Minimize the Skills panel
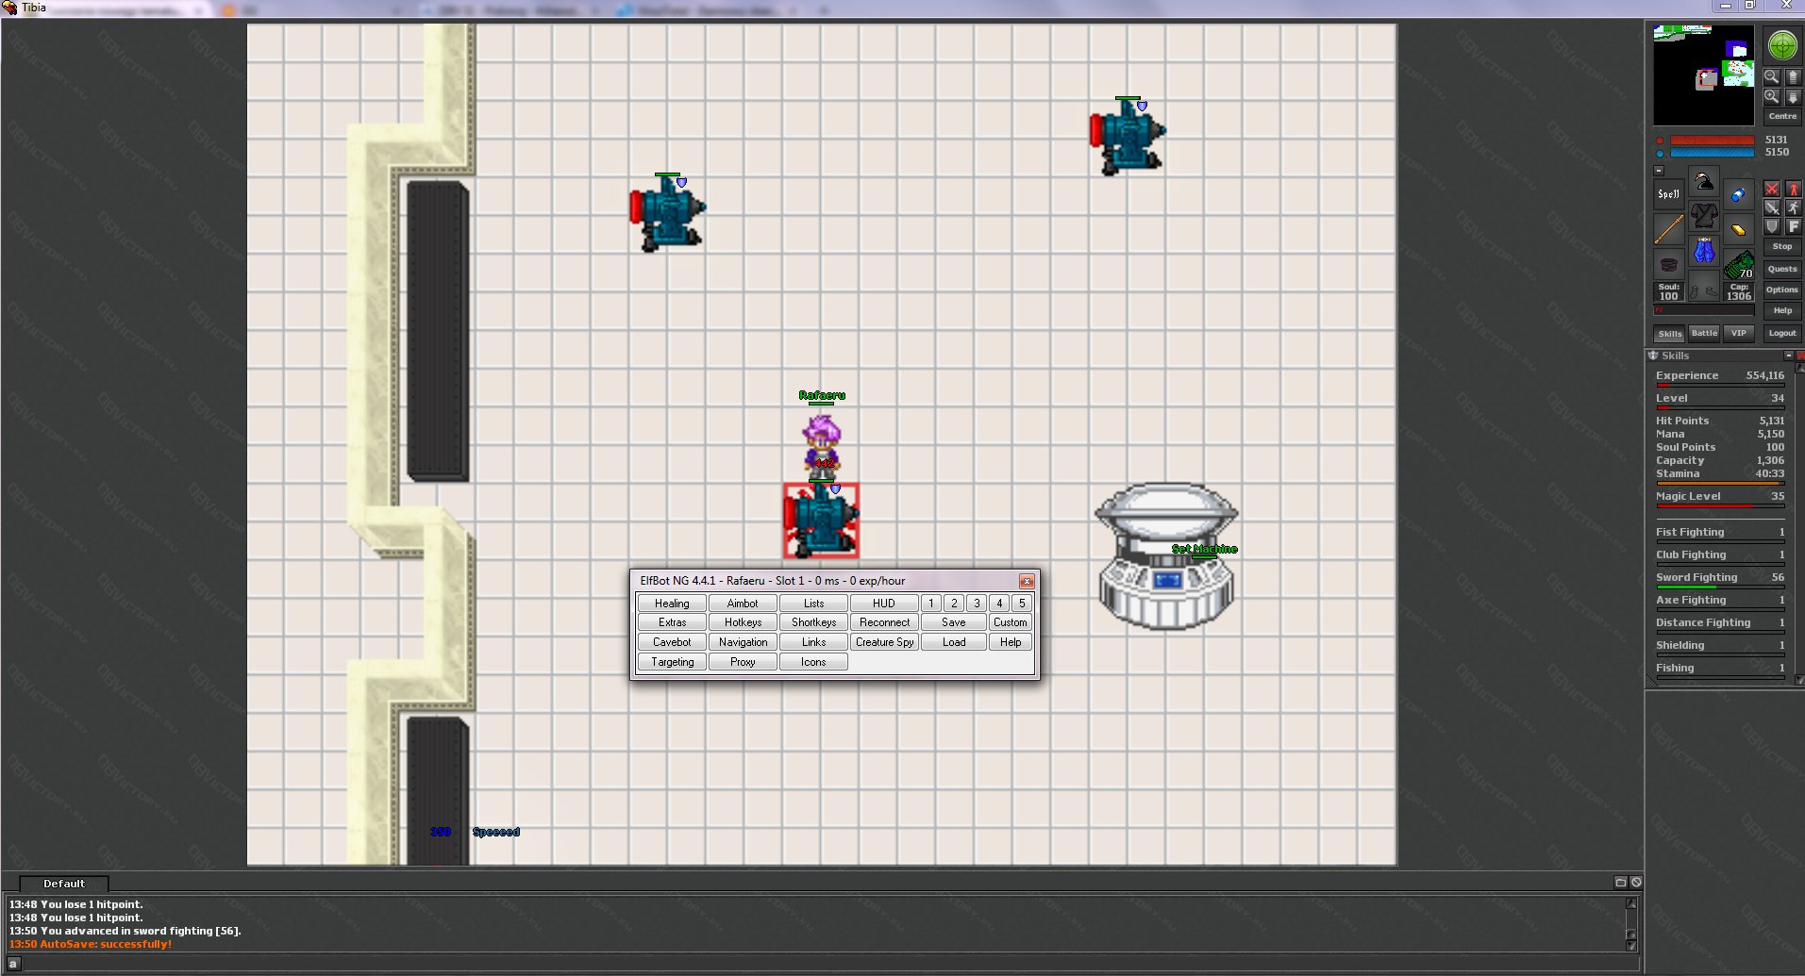The width and height of the screenshot is (1805, 976). click(1788, 356)
